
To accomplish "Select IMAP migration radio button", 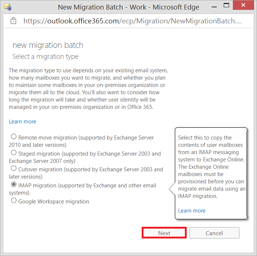I will (14, 184).
